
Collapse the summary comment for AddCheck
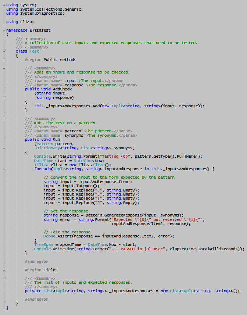tap(4, 68)
